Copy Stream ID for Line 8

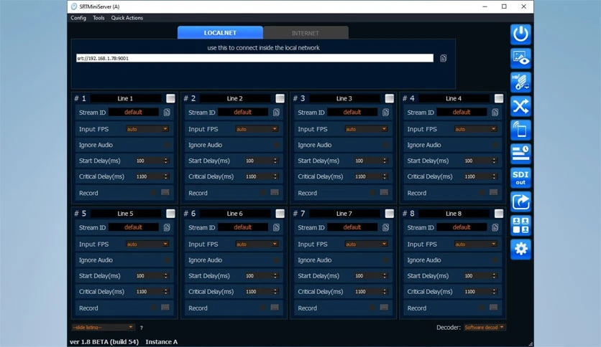tap(495, 227)
